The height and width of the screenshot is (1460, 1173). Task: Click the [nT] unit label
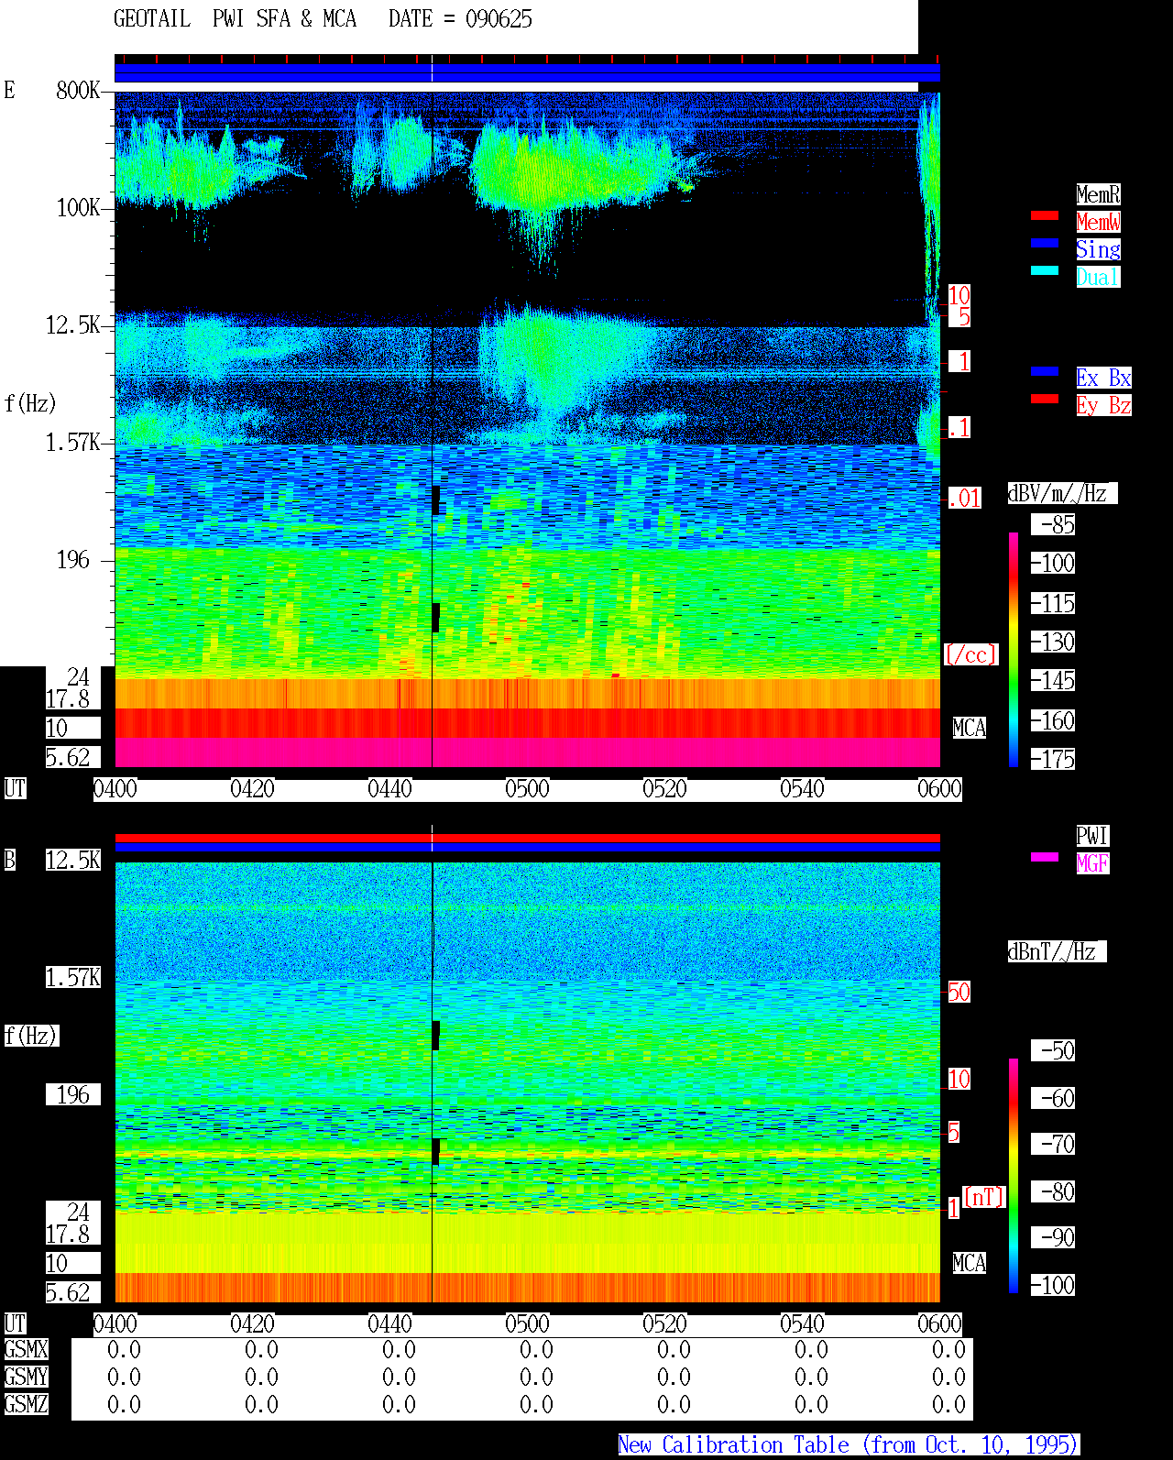(x=984, y=1197)
